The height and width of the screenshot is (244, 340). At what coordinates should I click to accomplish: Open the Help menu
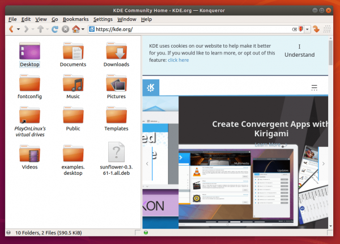[x=146, y=19]
